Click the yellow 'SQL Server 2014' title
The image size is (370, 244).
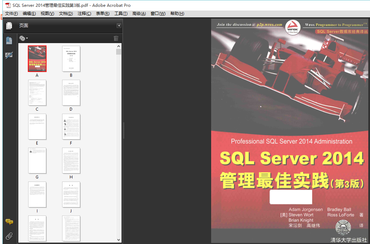[x=292, y=158]
